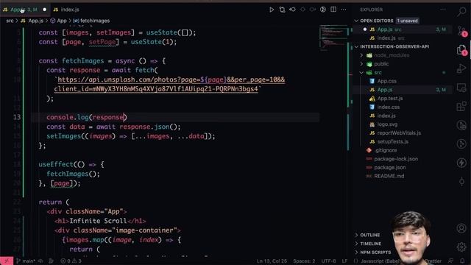This screenshot has height=265, width=471.
Task: Open Extensions view in the activity bar
Action: 461,106
